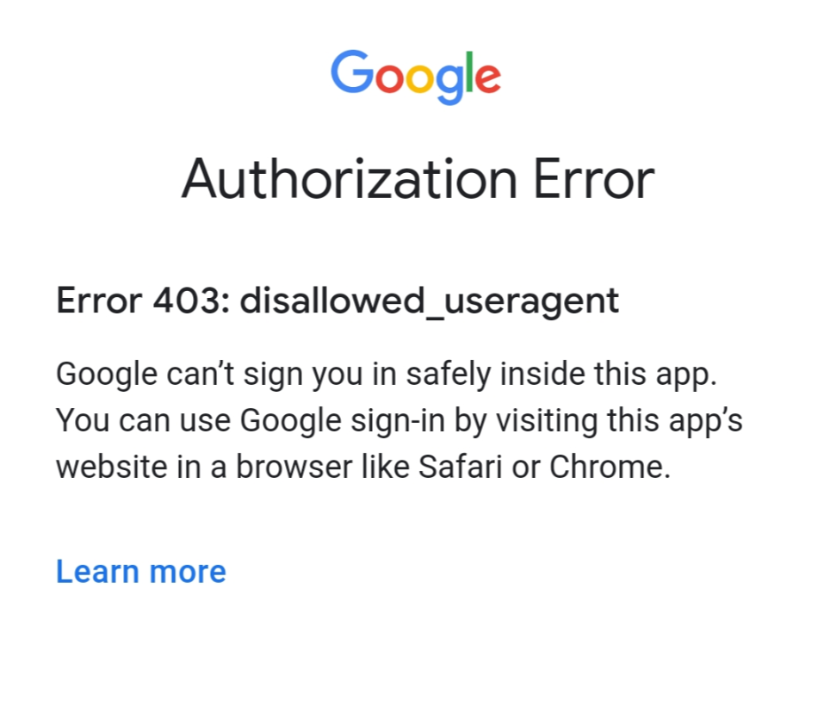Click the red e in Google logo
The image size is (836, 725).
point(487,79)
